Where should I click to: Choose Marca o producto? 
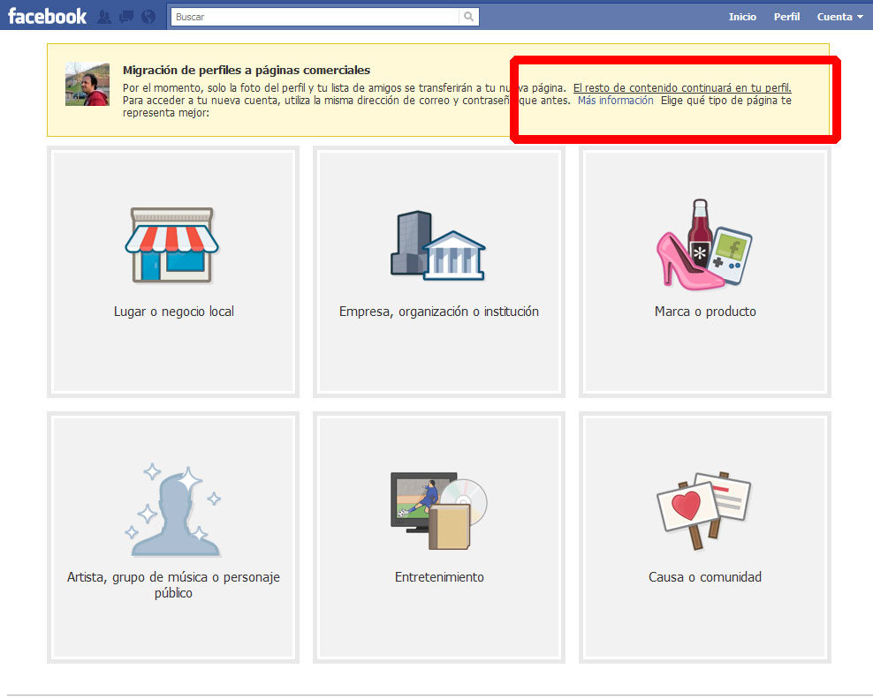(x=705, y=312)
